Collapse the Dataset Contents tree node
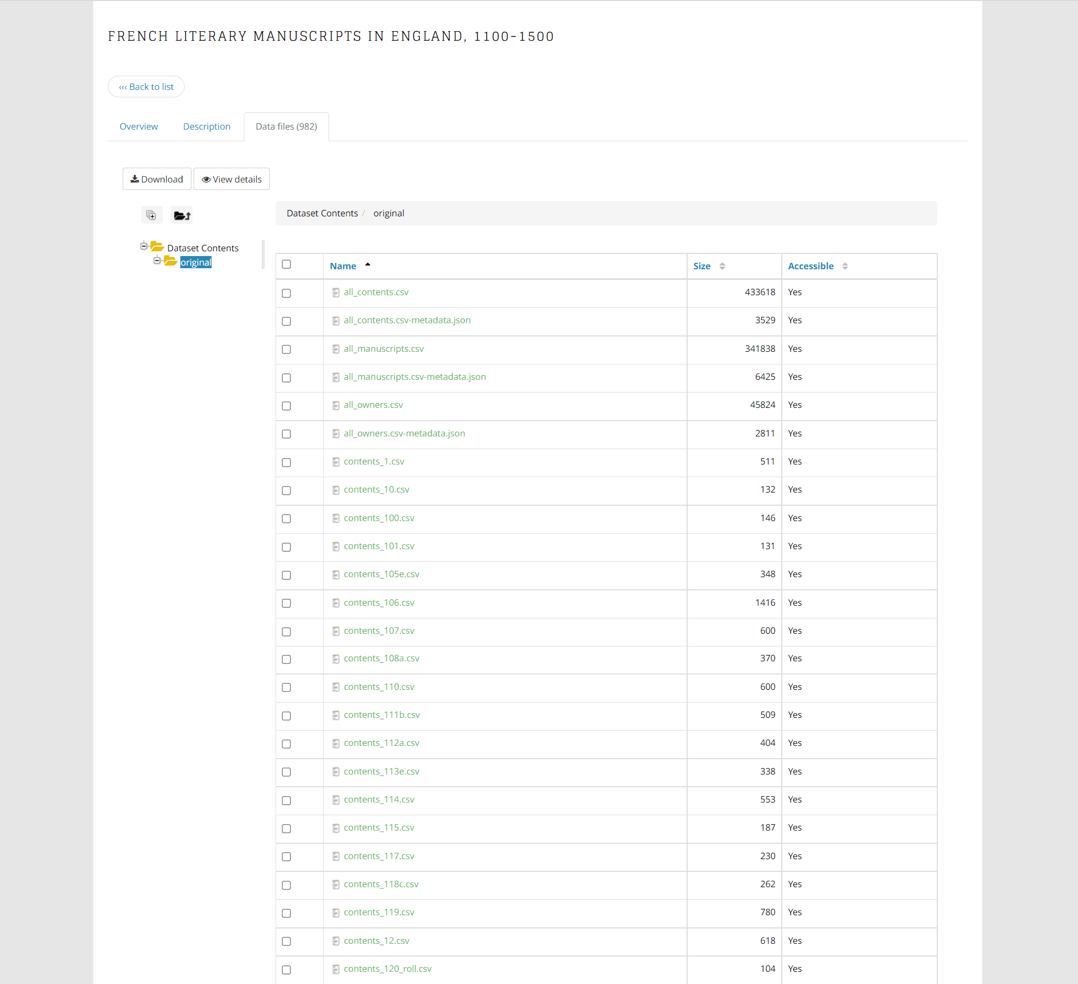The width and height of the screenshot is (1078, 984). click(144, 246)
